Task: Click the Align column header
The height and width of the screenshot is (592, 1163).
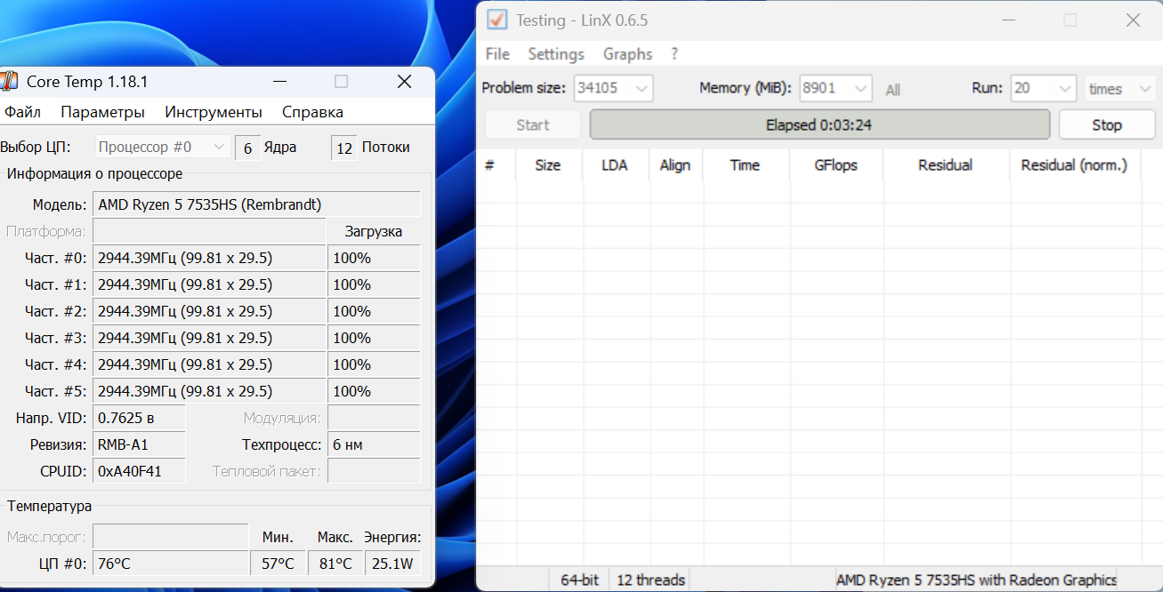Action: pyautogui.click(x=675, y=165)
